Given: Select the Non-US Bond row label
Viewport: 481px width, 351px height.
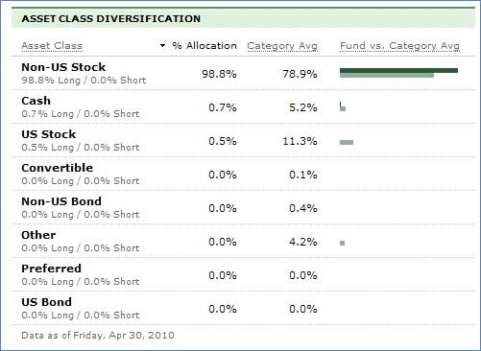Looking at the screenshot, I should pyautogui.click(x=61, y=201).
